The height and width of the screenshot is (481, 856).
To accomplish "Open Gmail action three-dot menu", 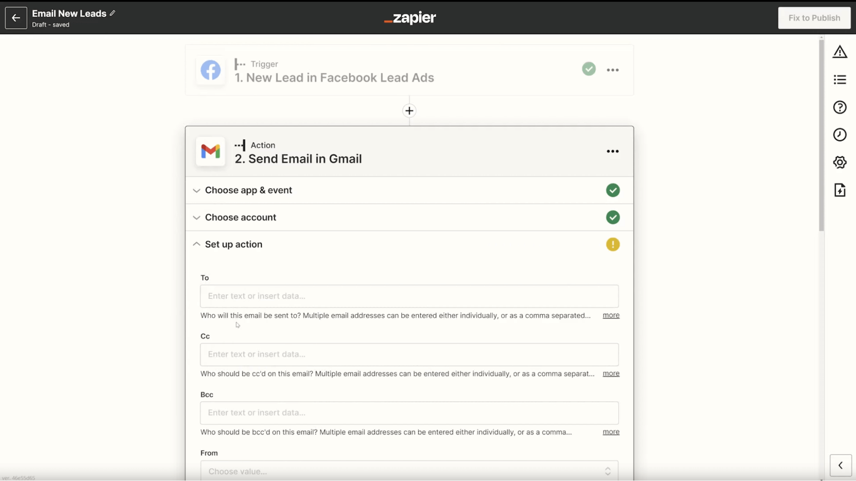I will click(x=612, y=151).
